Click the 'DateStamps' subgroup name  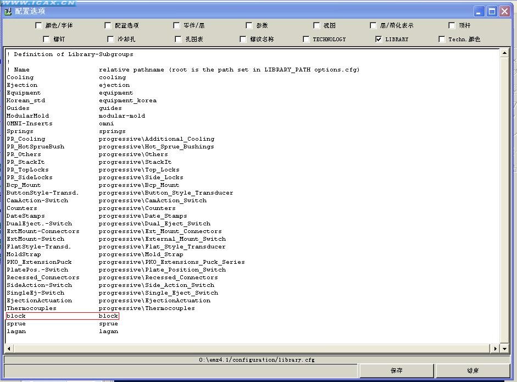point(26,216)
